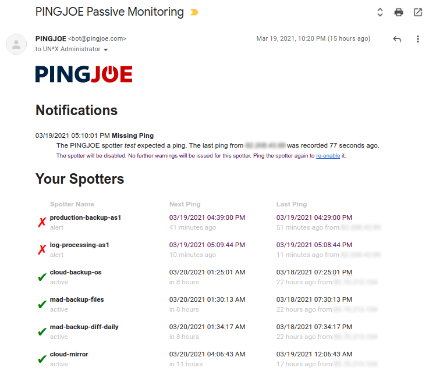Click green checkmark beside cloud-mirror
Viewport: 429px width, 375px height.
pyautogui.click(x=42, y=359)
